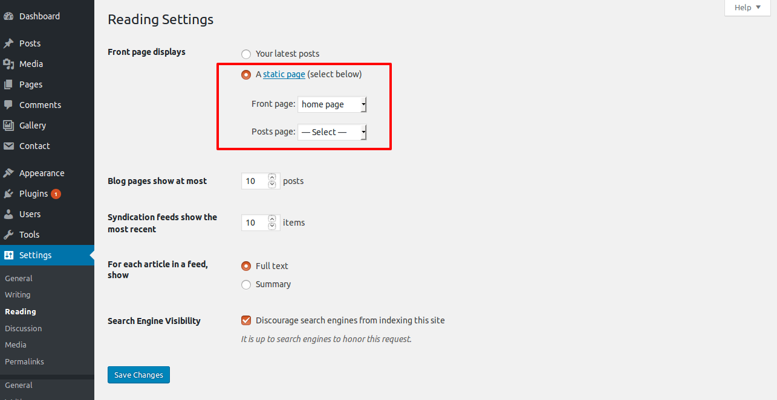
Task: Click the Pages icon in sidebar
Action: [x=8, y=84]
